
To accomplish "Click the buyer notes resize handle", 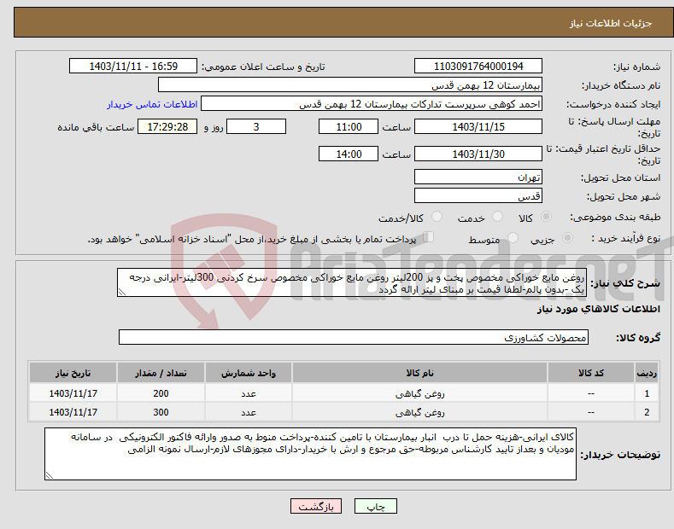I will 50,475.
